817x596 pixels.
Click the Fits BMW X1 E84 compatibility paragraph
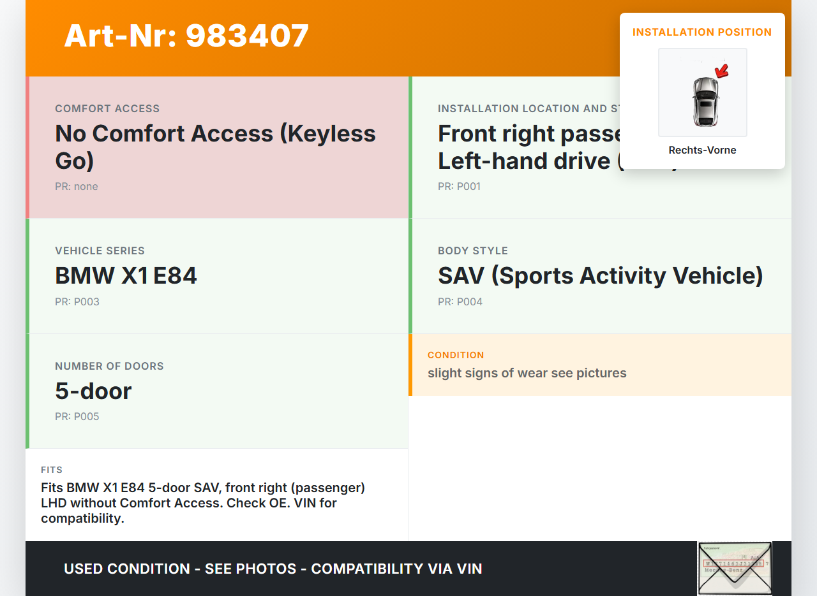[x=203, y=503]
